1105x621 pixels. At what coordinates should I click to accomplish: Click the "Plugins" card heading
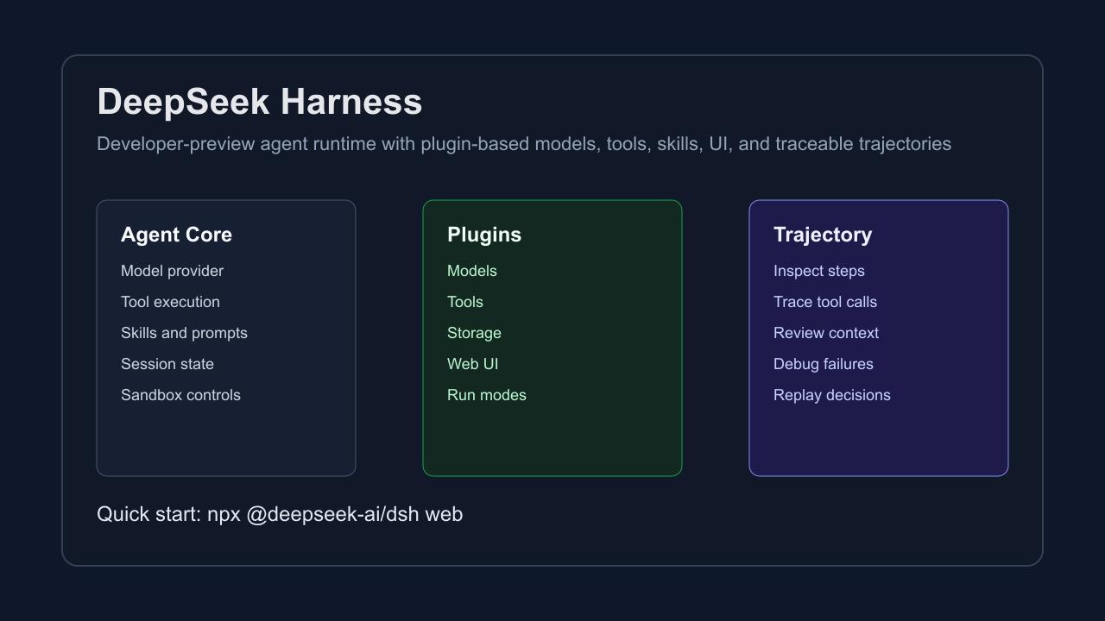pos(484,235)
